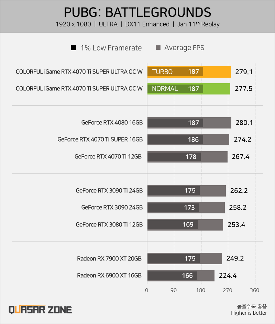Image resolution: width=275 pixels, height=324 pixels.
Task: Select the Radeon RX 6900 XT 16GB bar
Action: pos(181,276)
